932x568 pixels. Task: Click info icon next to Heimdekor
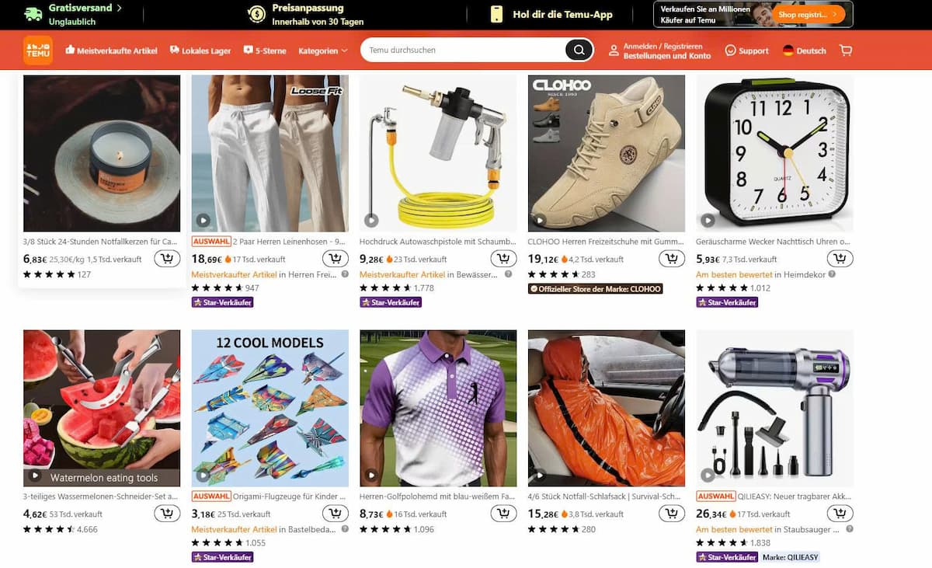coord(832,274)
